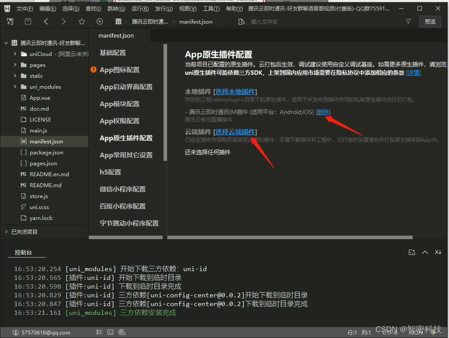Open 基础配置 section
The width and height of the screenshot is (449, 338).
112,53
